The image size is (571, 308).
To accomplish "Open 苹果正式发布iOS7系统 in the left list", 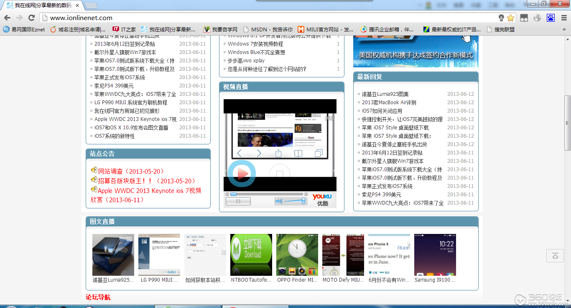I will pos(120,77).
